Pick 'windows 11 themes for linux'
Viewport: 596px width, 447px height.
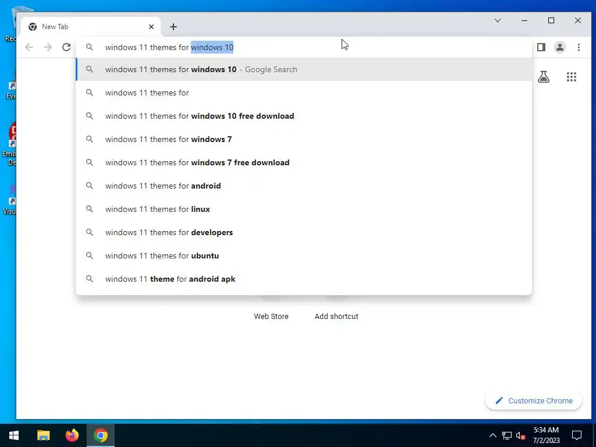[x=304, y=209]
